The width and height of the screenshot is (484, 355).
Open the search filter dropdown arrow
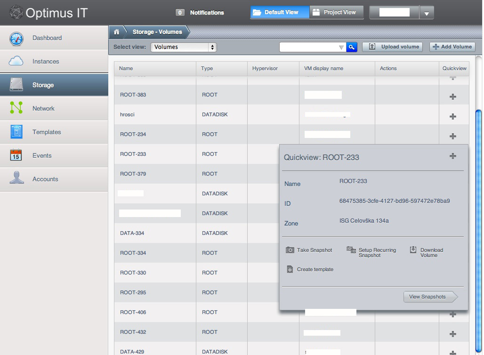point(341,48)
